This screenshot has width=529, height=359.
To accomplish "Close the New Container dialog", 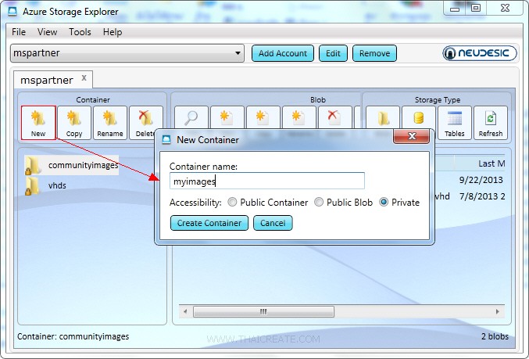I will pyautogui.click(x=412, y=136).
